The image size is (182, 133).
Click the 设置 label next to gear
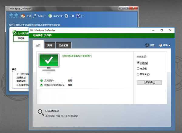tap(152, 45)
